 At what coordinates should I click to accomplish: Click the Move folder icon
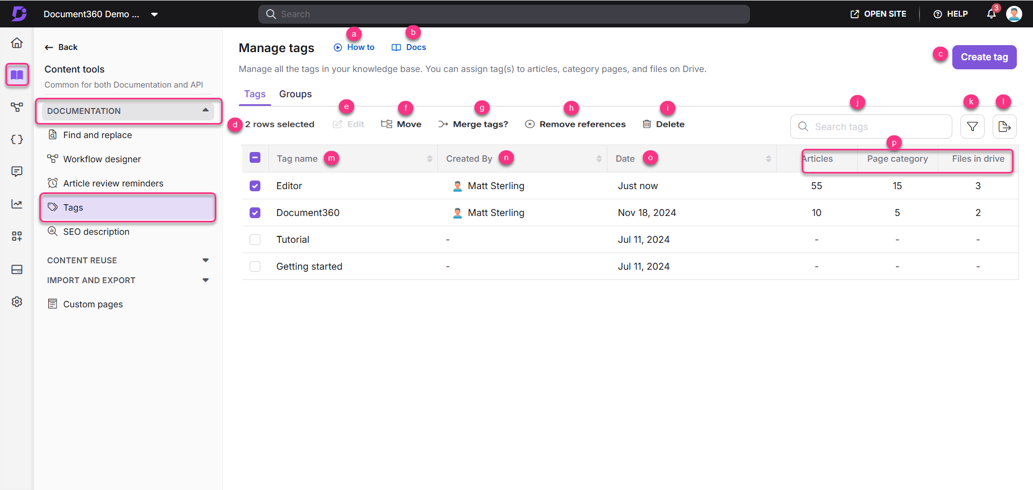tap(386, 124)
